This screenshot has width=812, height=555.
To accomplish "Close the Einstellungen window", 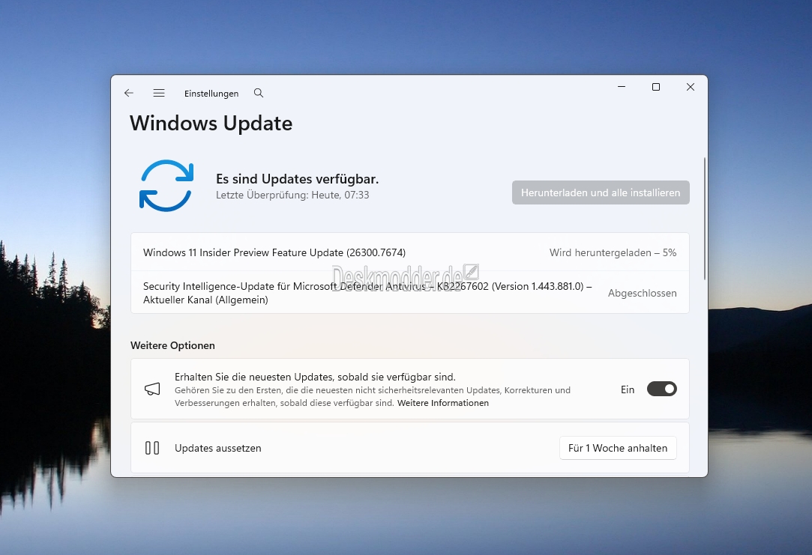I will pos(691,88).
